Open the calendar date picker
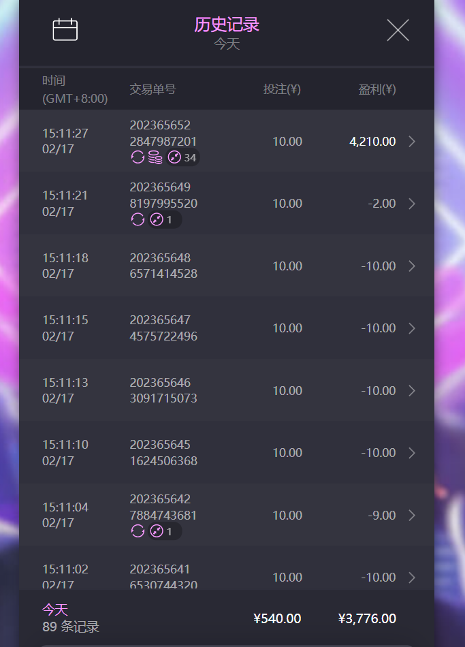The height and width of the screenshot is (647, 465). pyautogui.click(x=65, y=30)
